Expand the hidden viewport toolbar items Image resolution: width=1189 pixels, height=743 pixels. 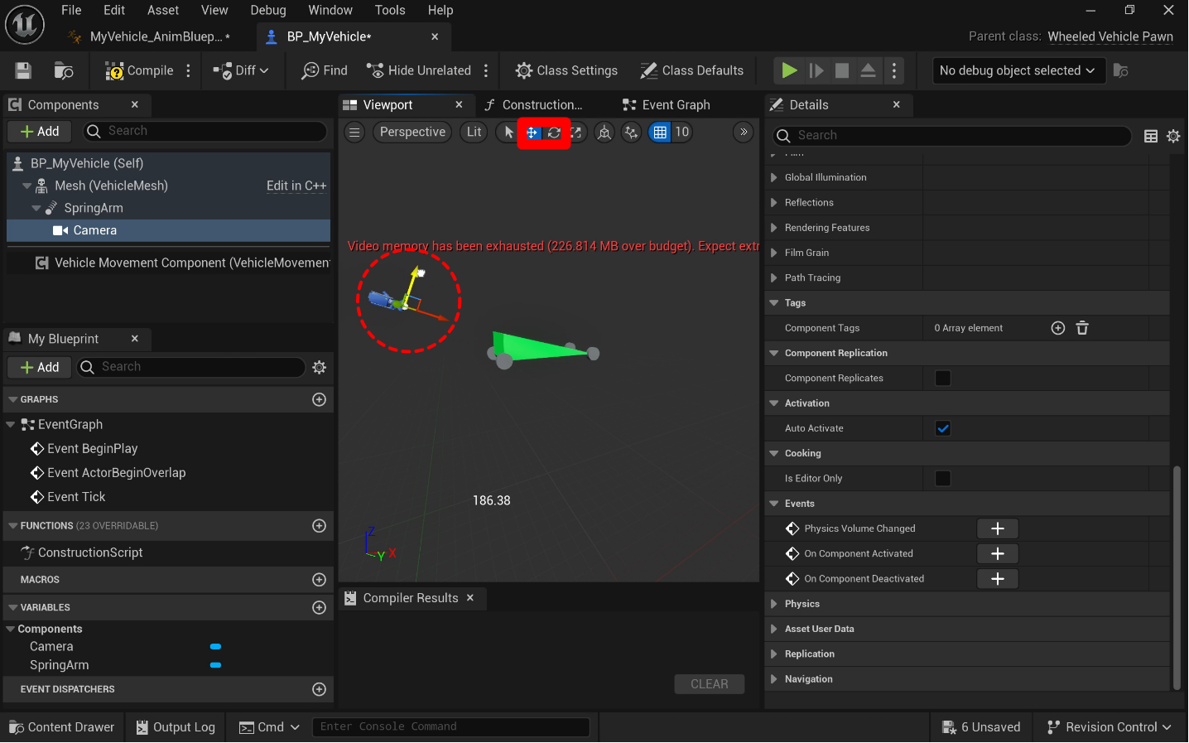tap(744, 132)
